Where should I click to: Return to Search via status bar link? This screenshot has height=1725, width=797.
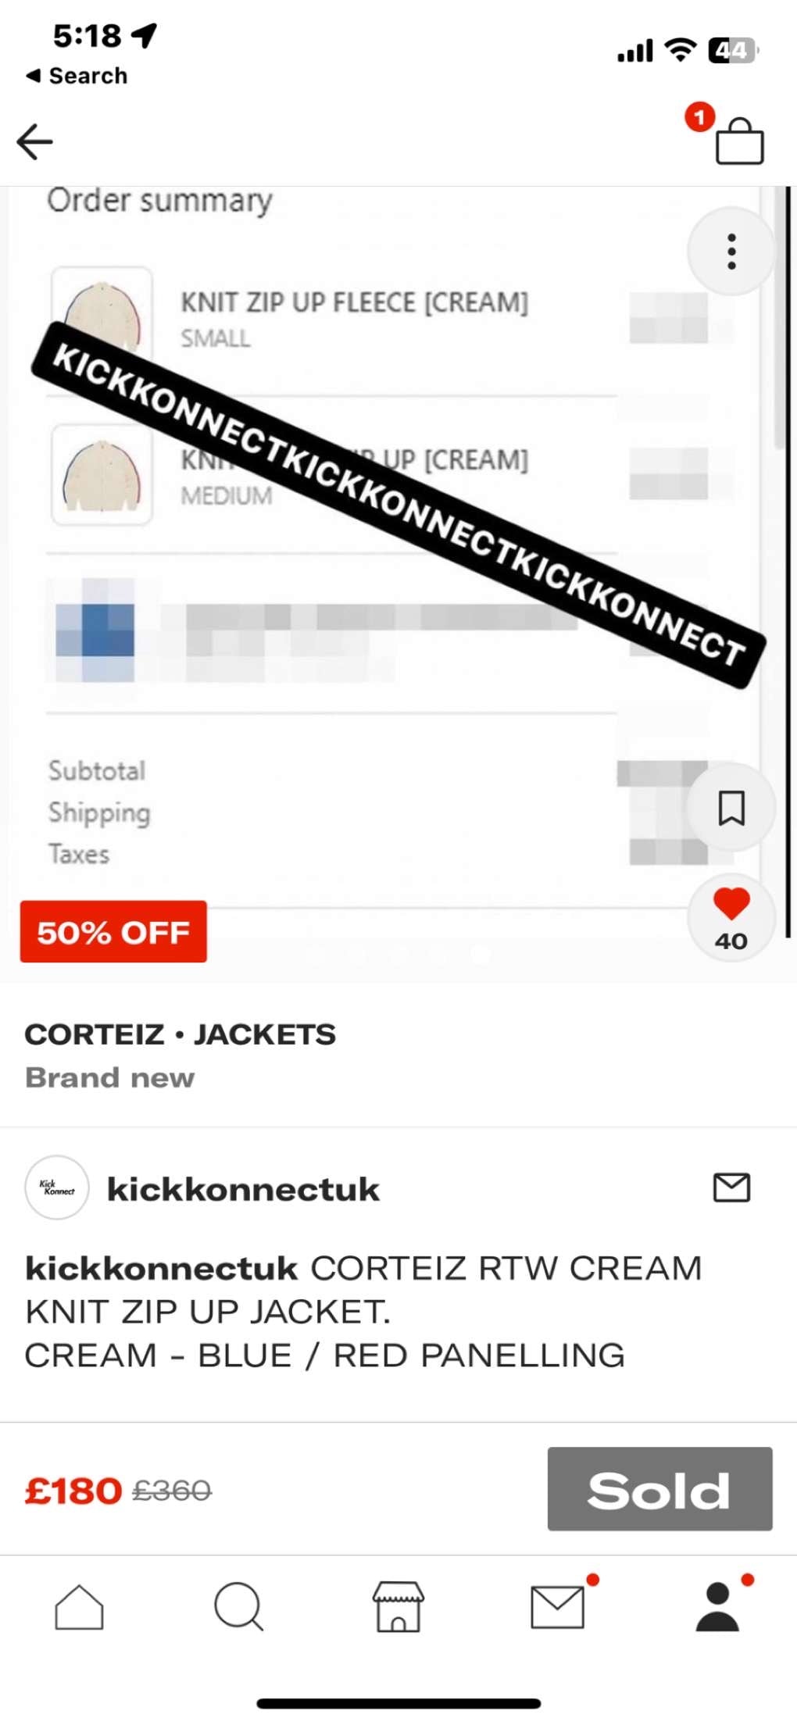tap(77, 76)
